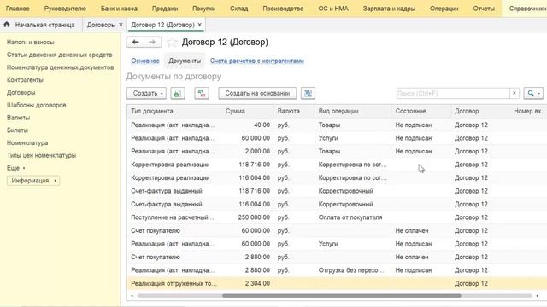Screen dimensions: 547x307
Task: Open the Создать dropdown button
Action: tap(146, 93)
